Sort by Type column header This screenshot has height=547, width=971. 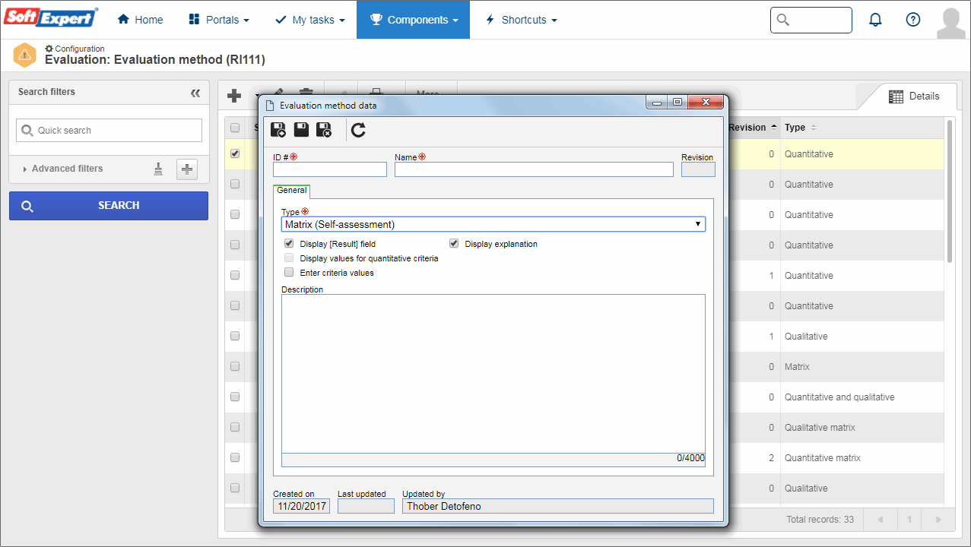click(x=801, y=128)
